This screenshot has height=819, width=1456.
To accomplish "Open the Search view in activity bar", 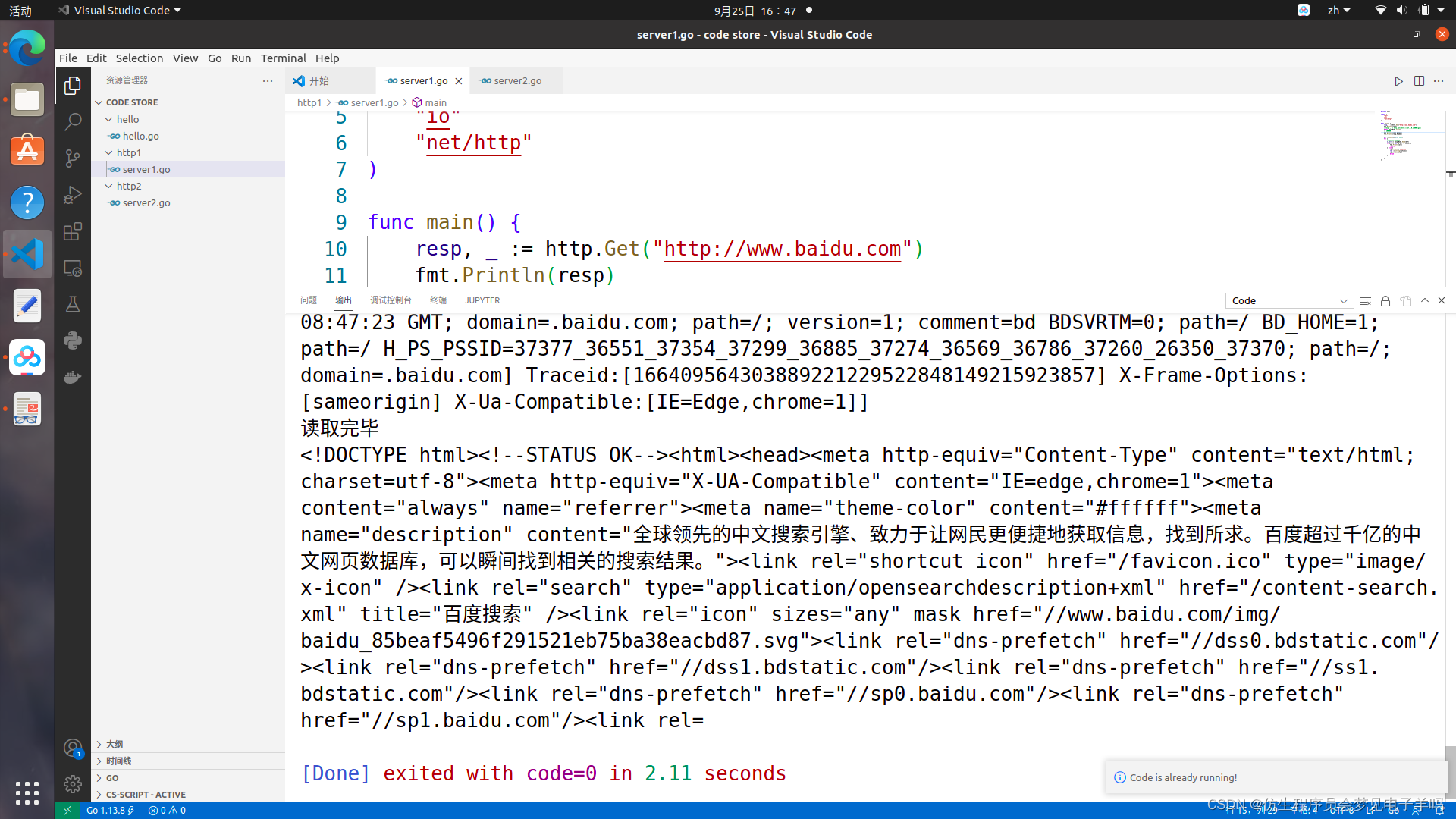I will pos(73,121).
